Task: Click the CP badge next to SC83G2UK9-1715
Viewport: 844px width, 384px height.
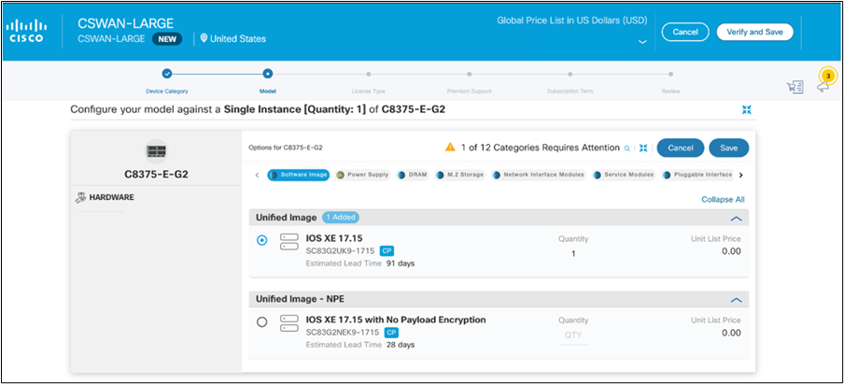Action: (x=387, y=251)
